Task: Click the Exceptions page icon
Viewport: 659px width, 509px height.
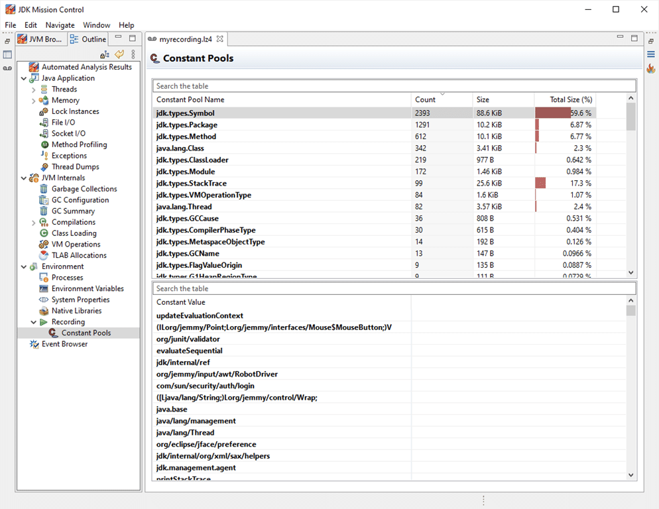Action: pos(44,156)
